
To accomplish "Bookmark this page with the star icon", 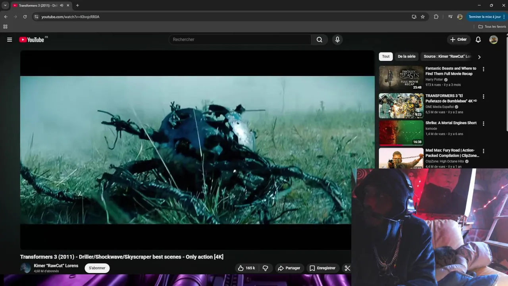I will [423, 17].
